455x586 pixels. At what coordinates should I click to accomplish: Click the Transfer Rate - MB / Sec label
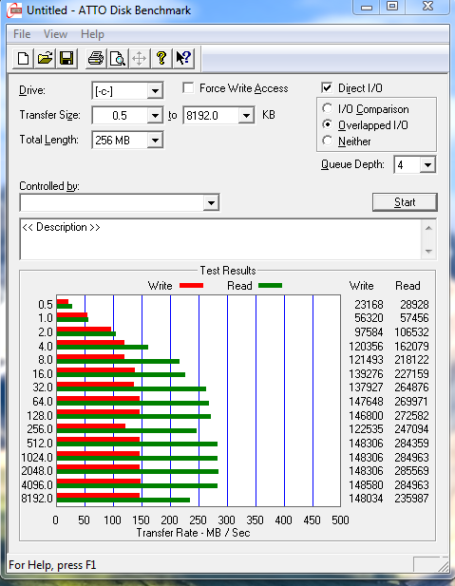(193, 533)
